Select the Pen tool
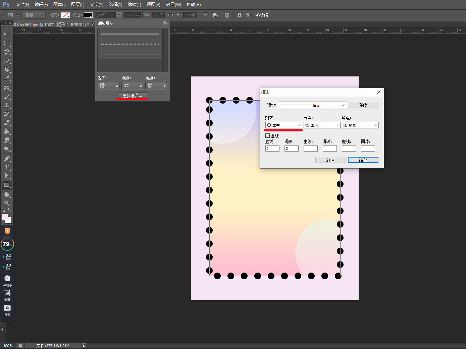Screen dimensions: 466x349 point(6,159)
